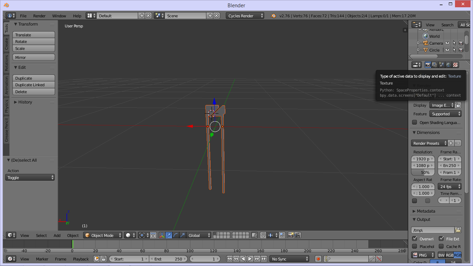Viewport: 473px width, 266px height.
Task: Select the Translate manipulator arrow icon
Action: tap(169, 235)
